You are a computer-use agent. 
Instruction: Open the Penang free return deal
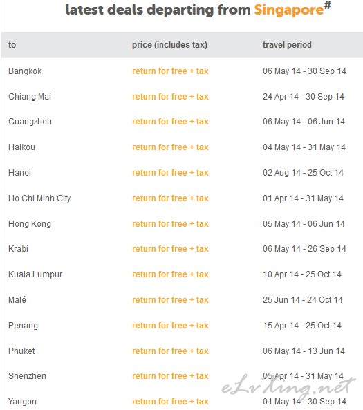pos(170,326)
